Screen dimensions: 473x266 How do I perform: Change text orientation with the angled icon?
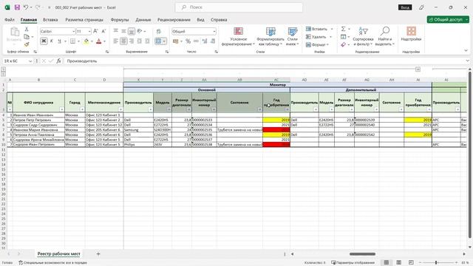tap(140, 31)
